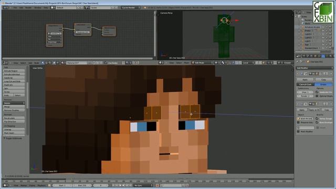Click the timeline editor type icon
Image resolution: width=336 pixels, height=189 pixels.
(5, 185)
